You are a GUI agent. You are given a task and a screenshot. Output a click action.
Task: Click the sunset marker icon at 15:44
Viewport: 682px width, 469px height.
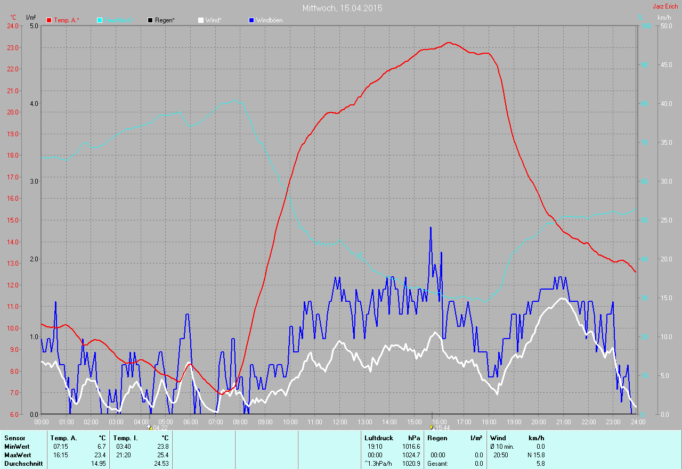tap(431, 427)
